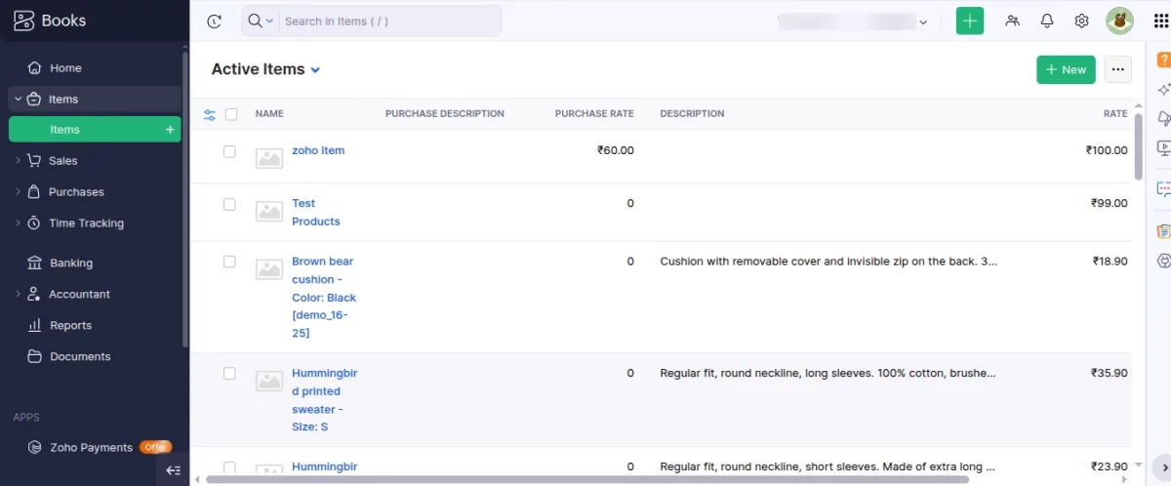Click the horizontal table scrollbar
1171x486 pixels.
click(x=587, y=479)
